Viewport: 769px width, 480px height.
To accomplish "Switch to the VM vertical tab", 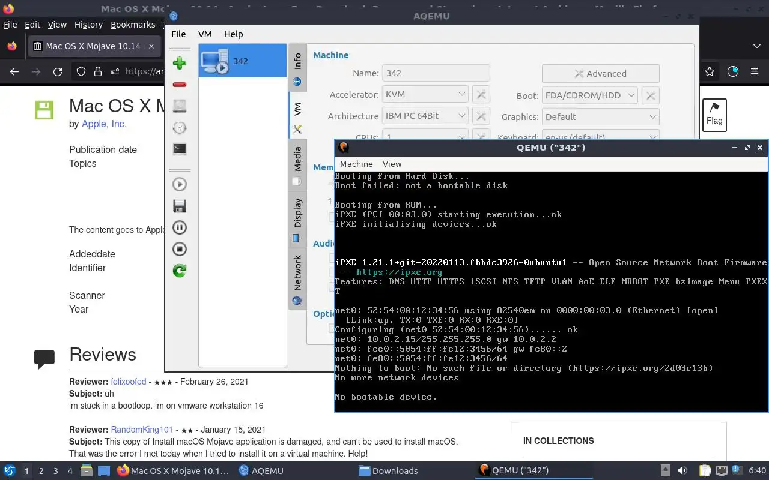I will click(297, 116).
